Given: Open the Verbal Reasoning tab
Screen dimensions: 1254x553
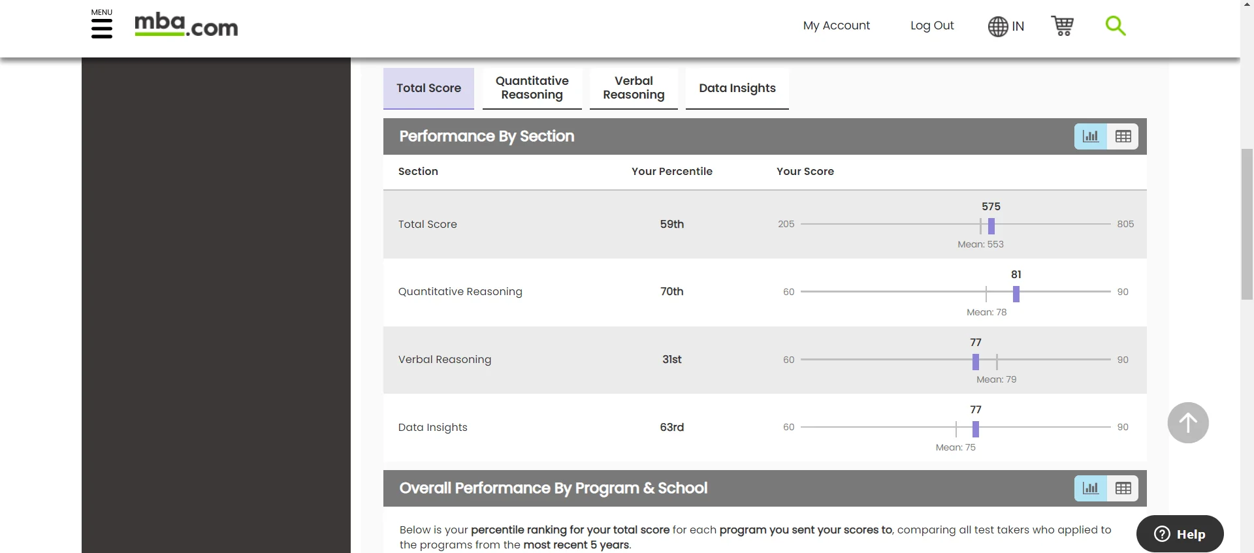Looking at the screenshot, I should (x=634, y=88).
